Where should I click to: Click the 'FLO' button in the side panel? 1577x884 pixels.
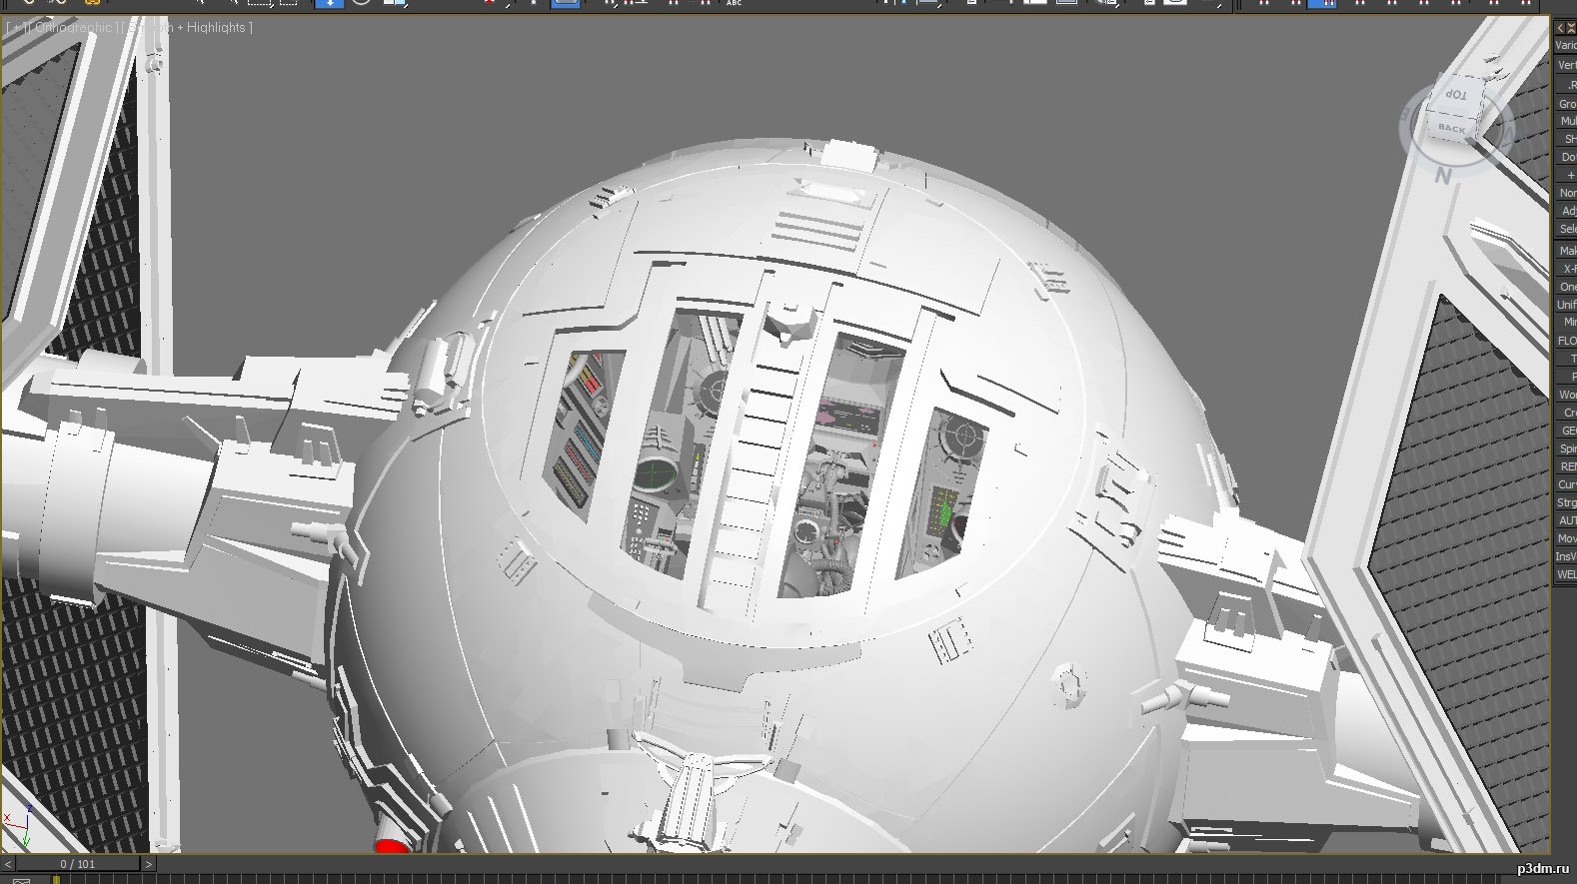pyautogui.click(x=1566, y=341)
